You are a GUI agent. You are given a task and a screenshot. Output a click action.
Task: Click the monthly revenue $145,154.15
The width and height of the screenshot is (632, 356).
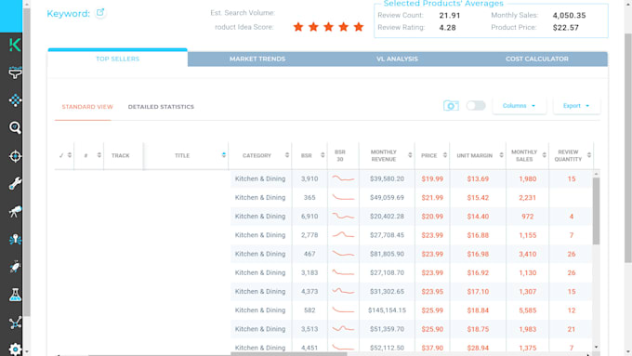tap(387, 310)
